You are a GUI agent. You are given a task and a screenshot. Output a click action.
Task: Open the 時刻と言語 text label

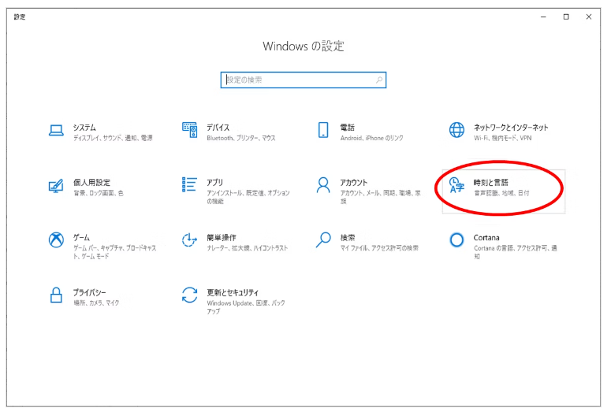[x=490, y=182]
